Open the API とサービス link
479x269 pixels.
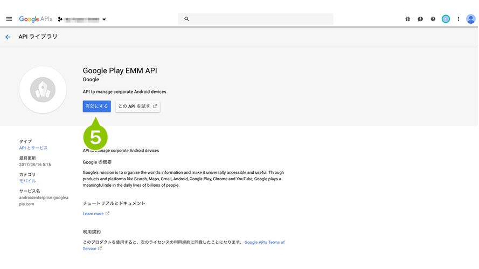[33, 148]
